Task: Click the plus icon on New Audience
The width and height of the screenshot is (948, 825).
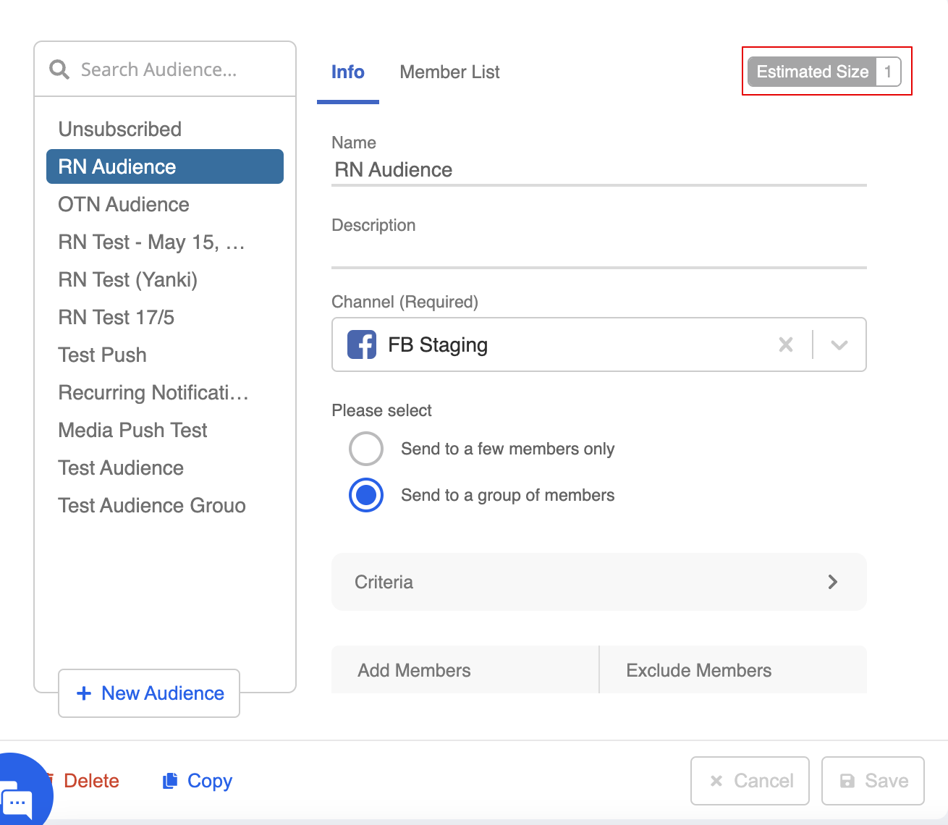Action: pos(84,693)
